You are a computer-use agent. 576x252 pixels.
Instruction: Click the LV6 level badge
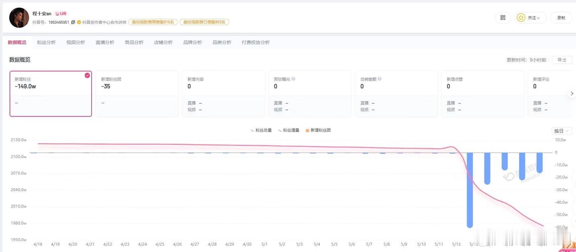61,14
